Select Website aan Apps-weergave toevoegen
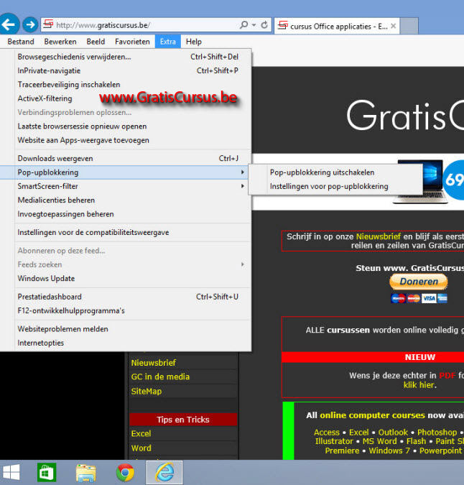Viewport: 464px width, 485px height. 126,140
